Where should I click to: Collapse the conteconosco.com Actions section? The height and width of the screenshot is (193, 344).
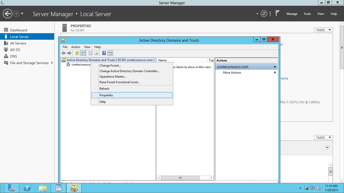tap(275, 67)
